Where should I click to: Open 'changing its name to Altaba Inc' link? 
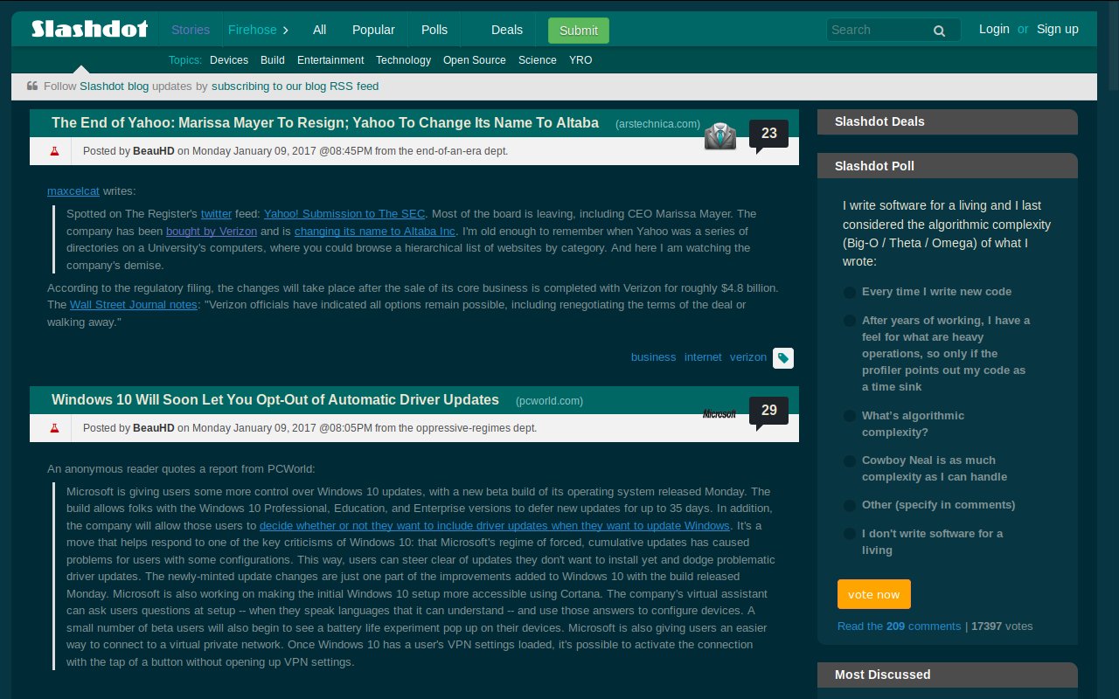click(x=375, y=231)
